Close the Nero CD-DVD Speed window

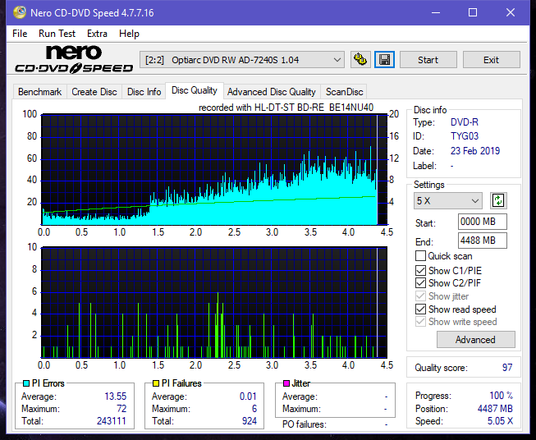(x=511, y=12)
